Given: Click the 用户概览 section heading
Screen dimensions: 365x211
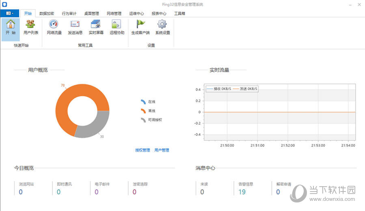Looking at the screenshot, I should click(38, 70).
